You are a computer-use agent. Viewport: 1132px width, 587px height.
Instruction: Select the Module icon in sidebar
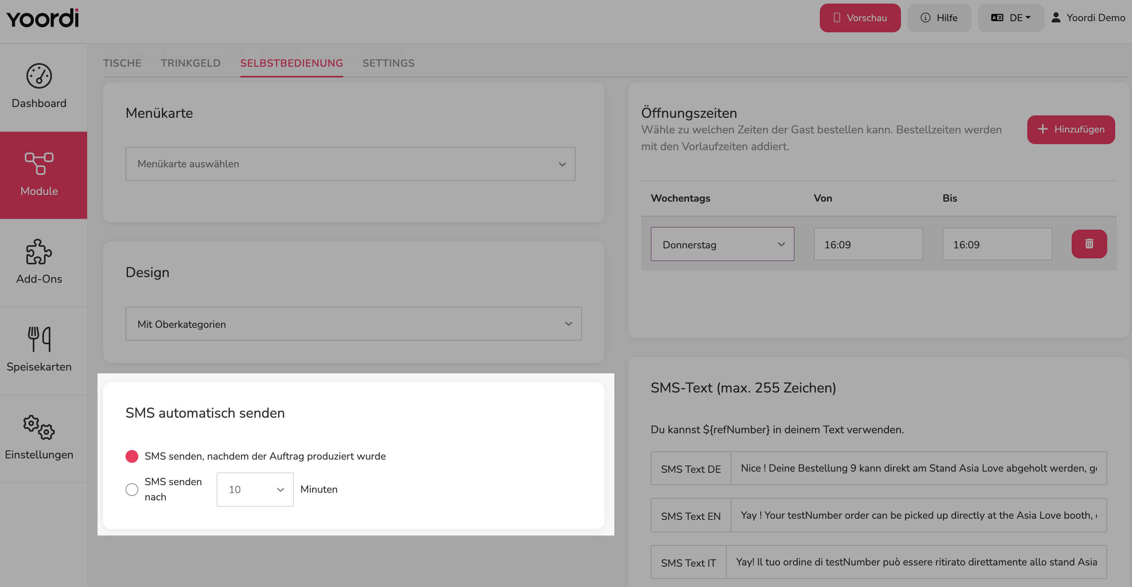pos(39,163)
